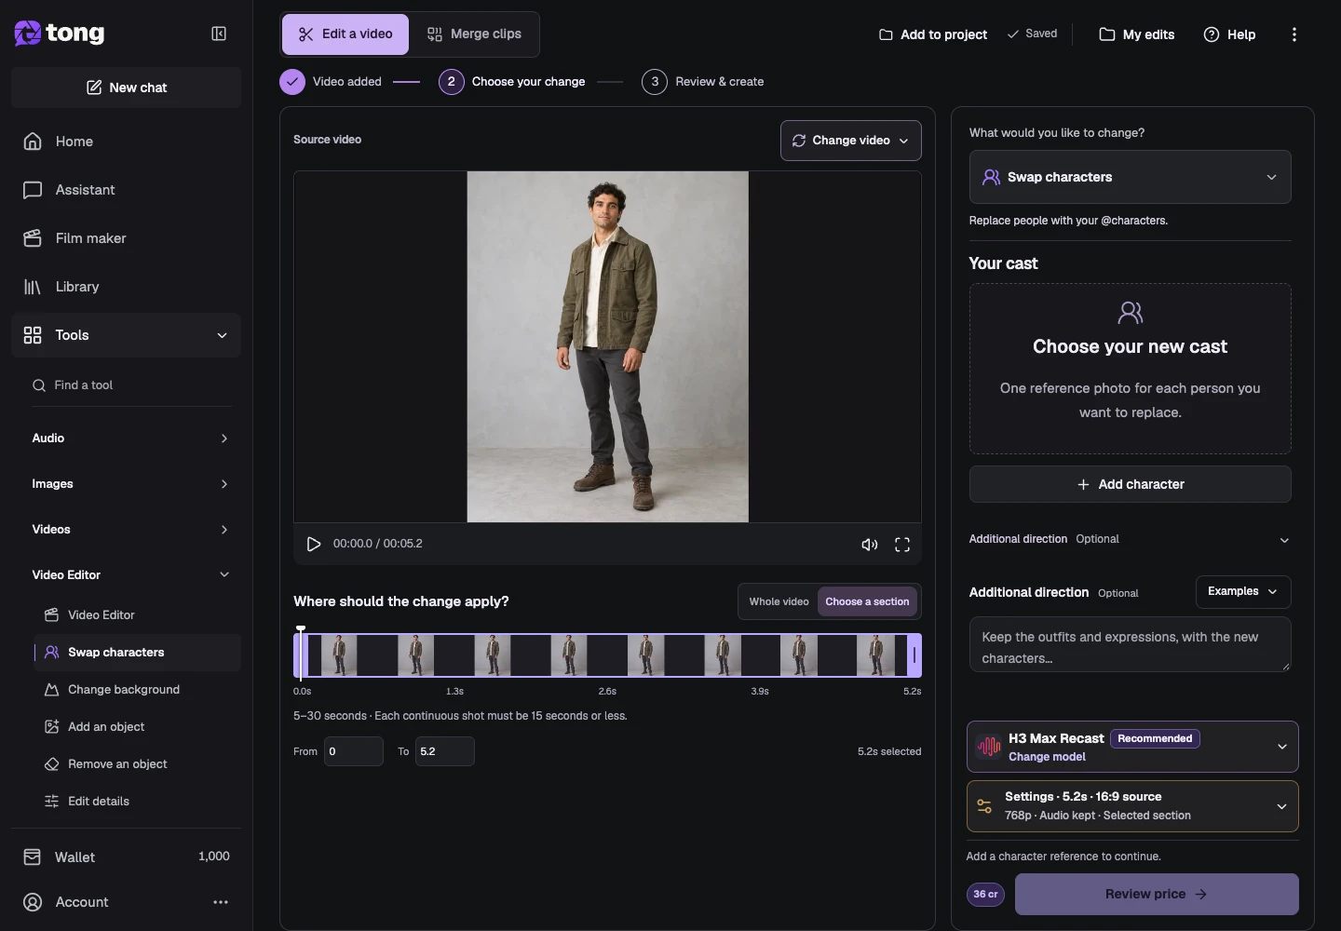The width and height of the screenshot is (1341, 931).
Task: Open Examples dropdown
Action: 1243,592
